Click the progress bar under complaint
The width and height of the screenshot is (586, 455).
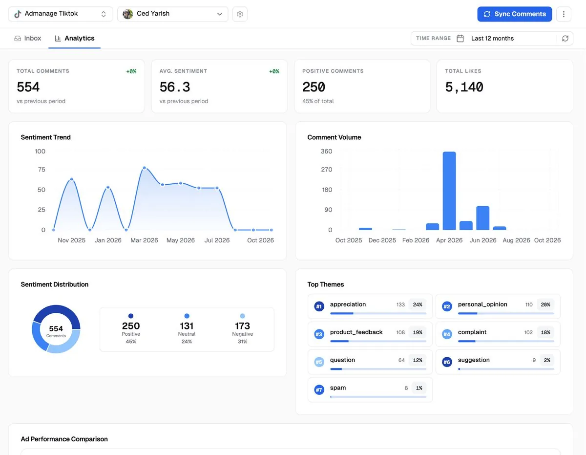coord(506,341)
